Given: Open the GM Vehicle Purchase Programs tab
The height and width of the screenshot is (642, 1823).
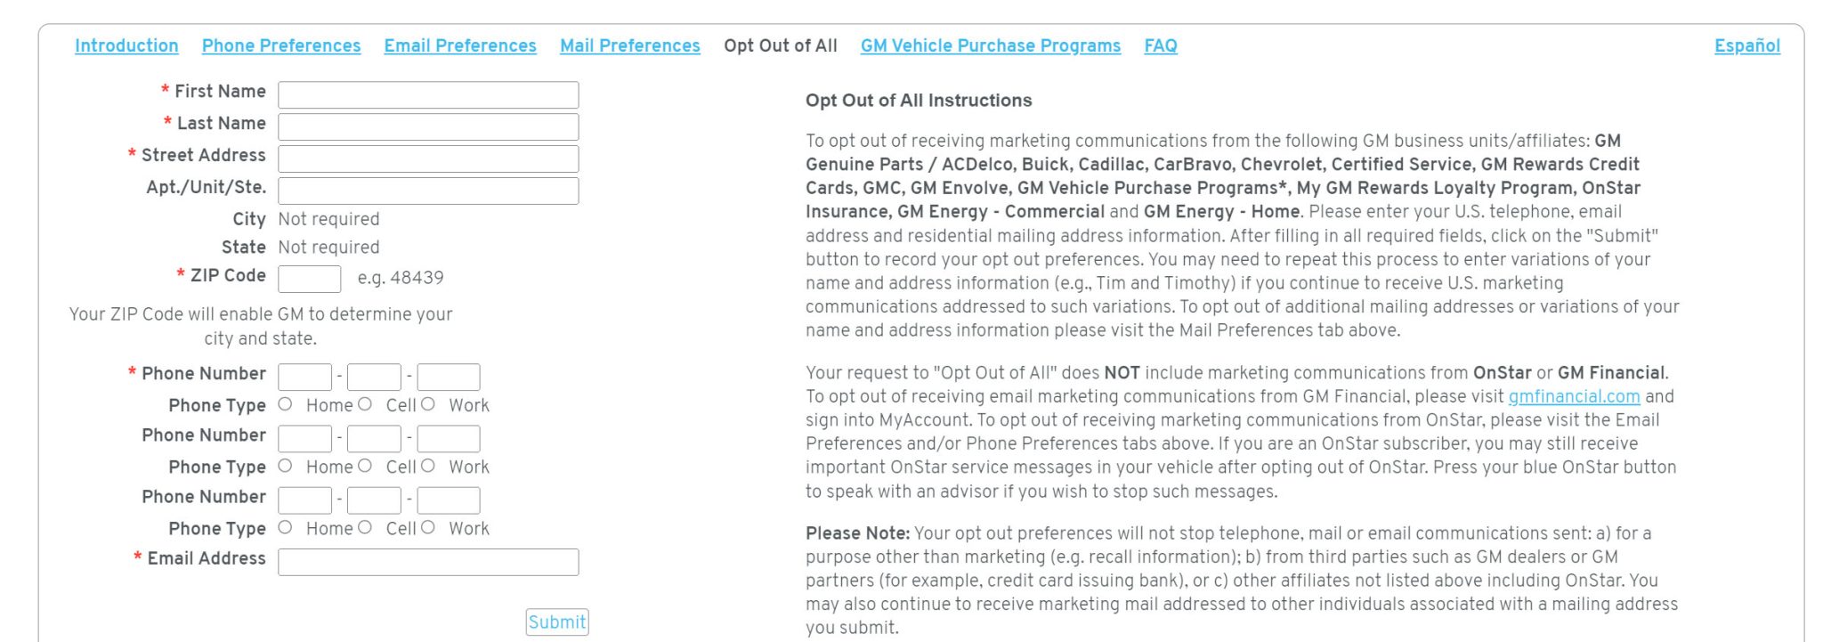Looking at the screenshot, I should pos(990,45).
